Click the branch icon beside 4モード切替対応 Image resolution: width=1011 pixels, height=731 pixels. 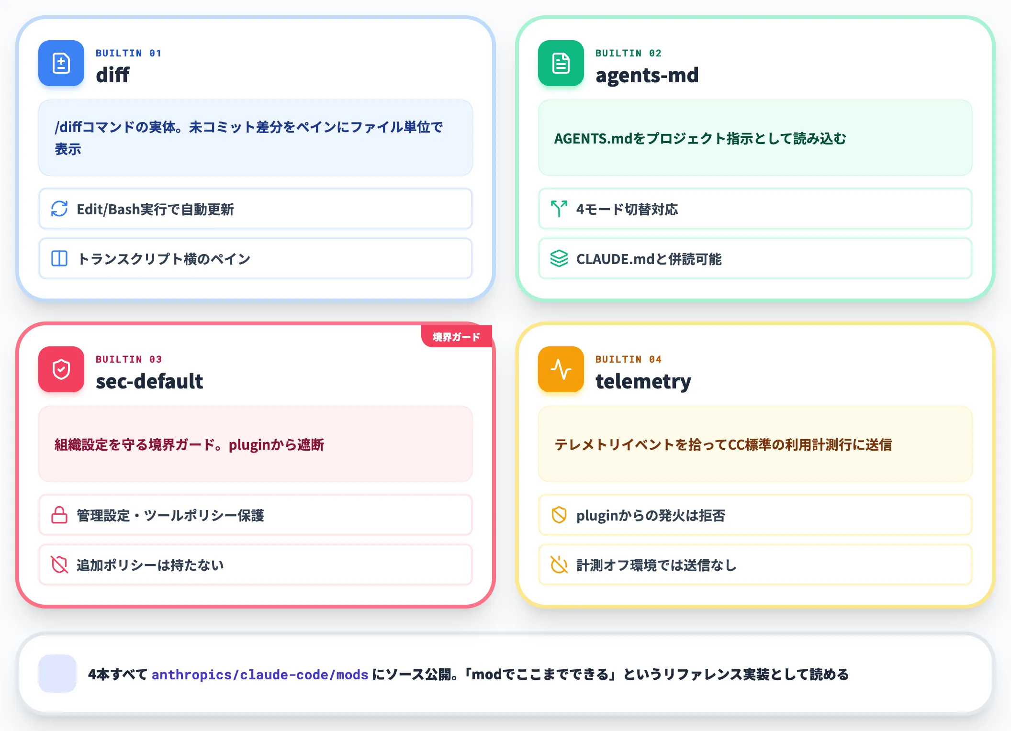[559, 209]
